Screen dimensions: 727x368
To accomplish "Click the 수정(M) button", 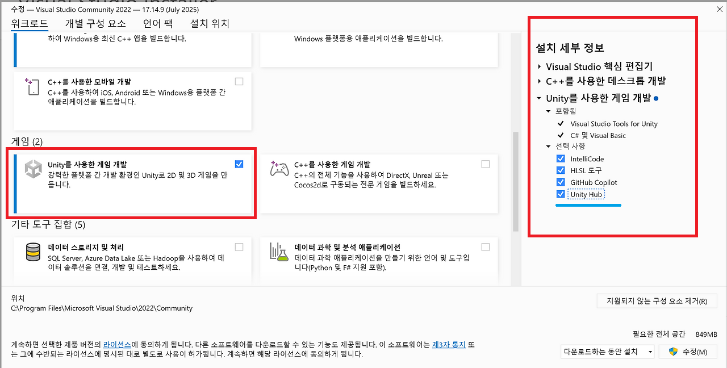I will [688, 352].
